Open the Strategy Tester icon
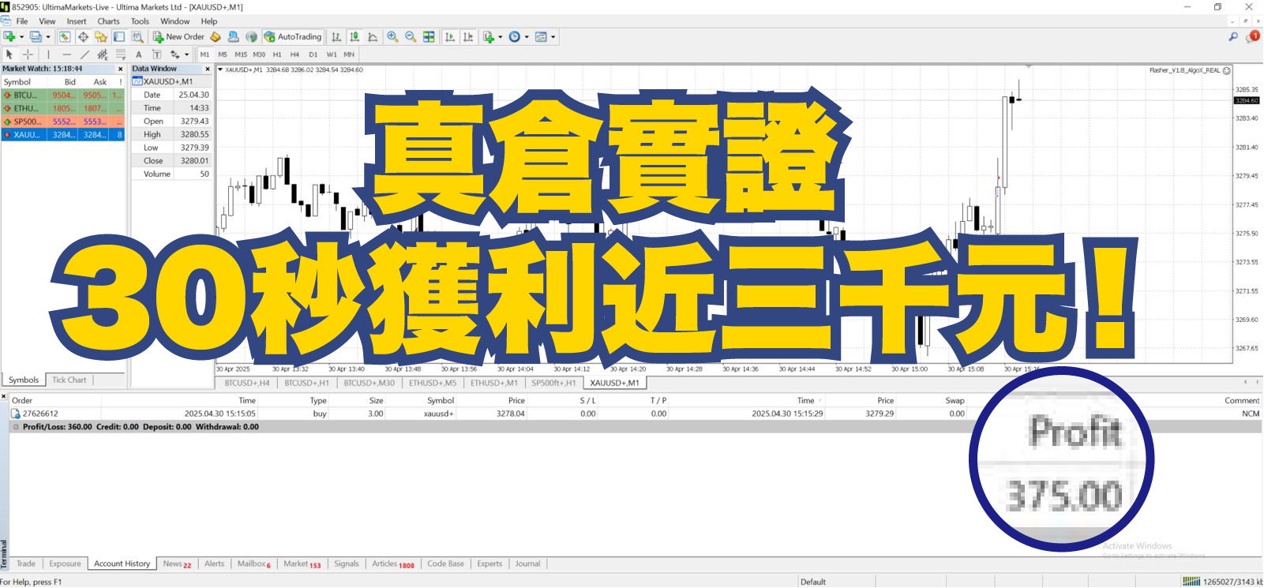The height and width of the screenshot is (588, 1264). [x=137, y=36]
